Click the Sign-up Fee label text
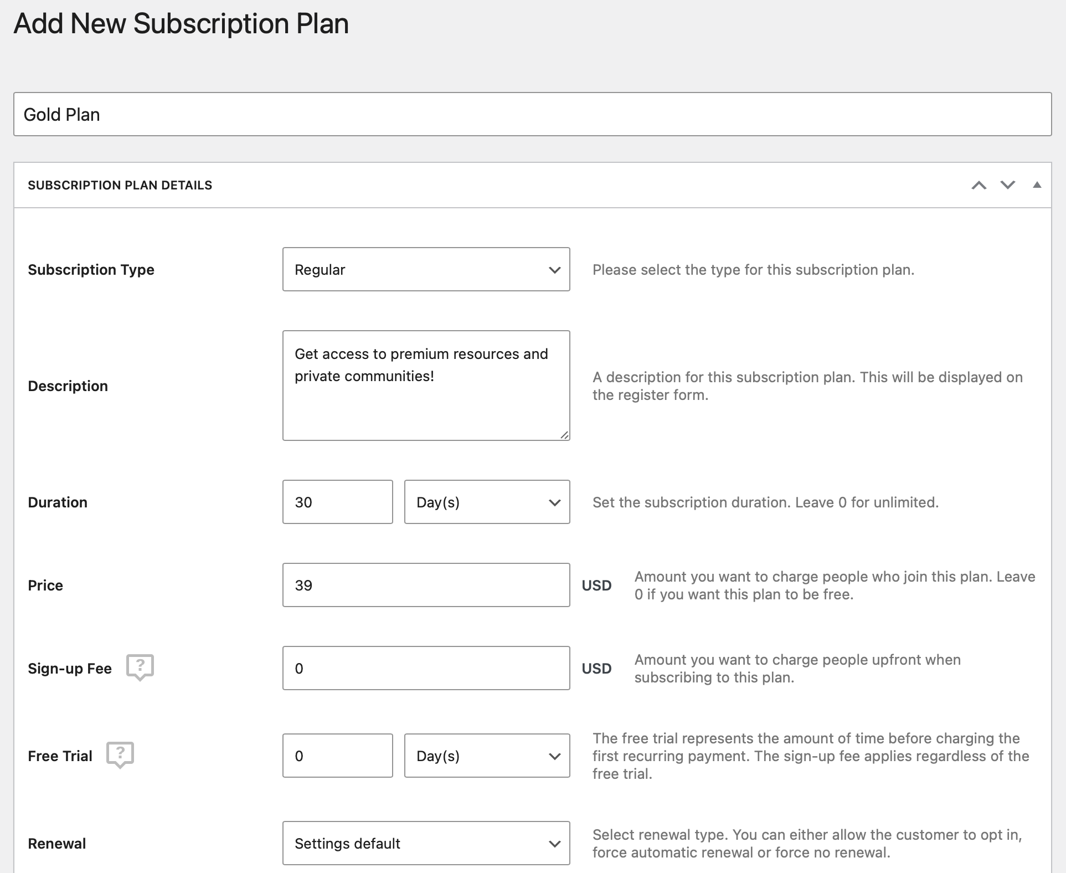Screen dimensions: 1066x873 point(70,669)
